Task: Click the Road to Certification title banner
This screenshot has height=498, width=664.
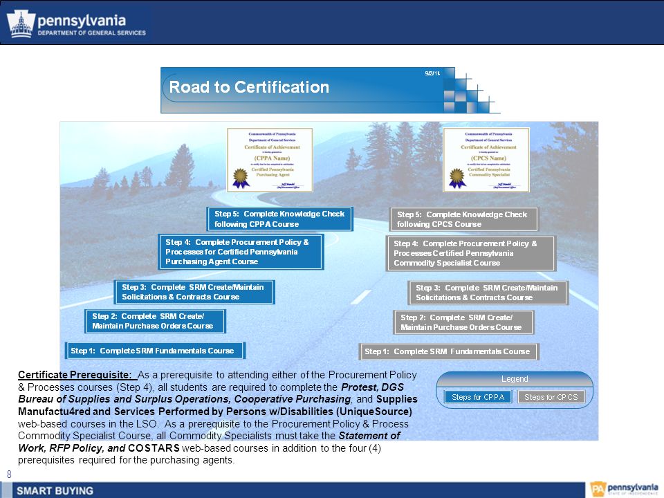Action: click(x=308, y=90)
